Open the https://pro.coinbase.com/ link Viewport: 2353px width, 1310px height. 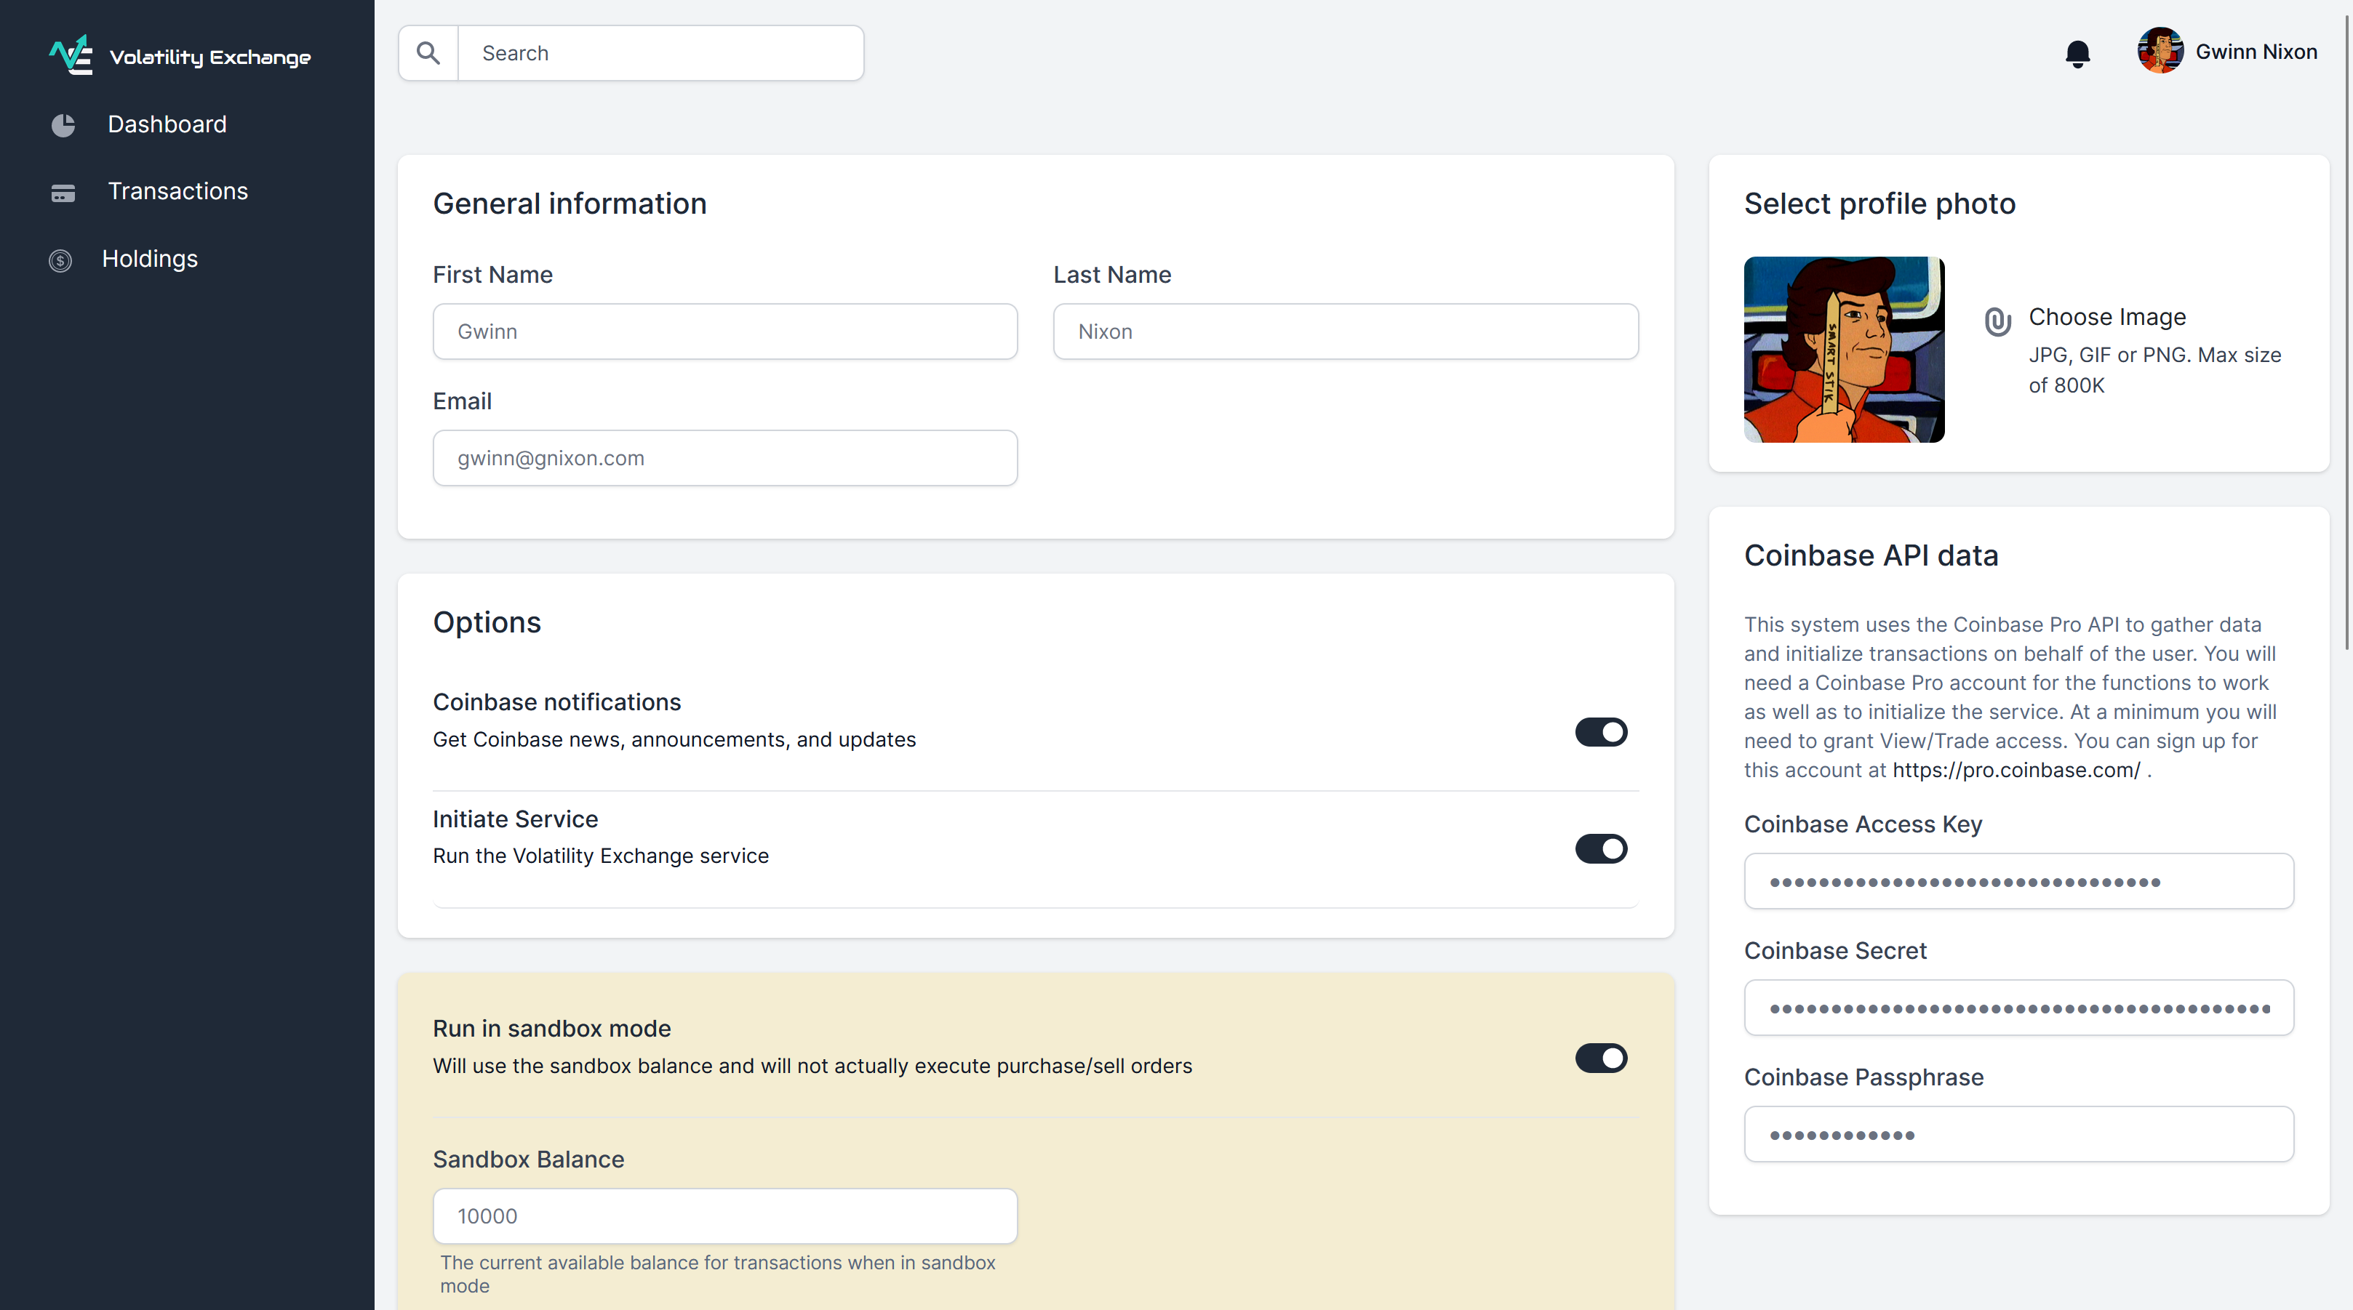[x=2016, y=770]
